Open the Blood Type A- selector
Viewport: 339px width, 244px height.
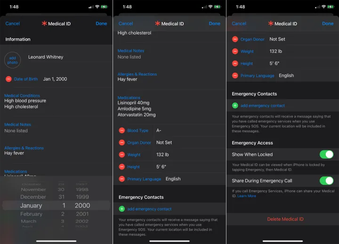pos(159,130)
